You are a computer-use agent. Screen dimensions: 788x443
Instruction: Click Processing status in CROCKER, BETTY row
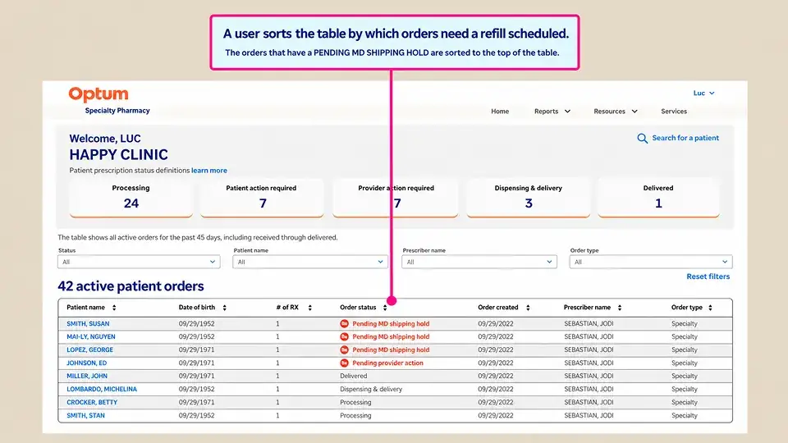click(x=355, y=402)
